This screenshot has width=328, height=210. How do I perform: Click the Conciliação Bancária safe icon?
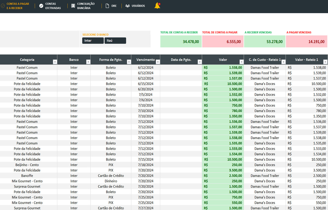73,6
